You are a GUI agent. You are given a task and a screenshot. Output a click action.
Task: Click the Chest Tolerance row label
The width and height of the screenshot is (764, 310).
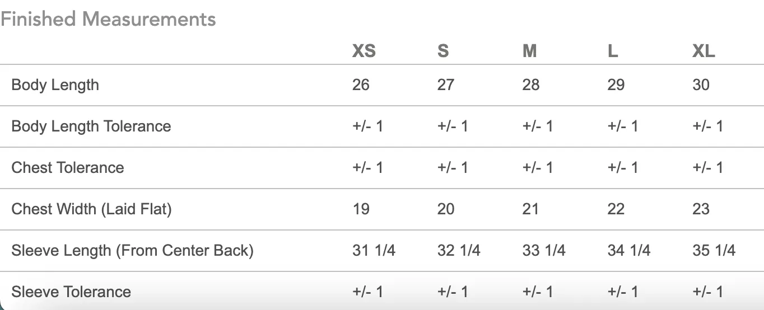pyautogui.click(x=68, y=168)
